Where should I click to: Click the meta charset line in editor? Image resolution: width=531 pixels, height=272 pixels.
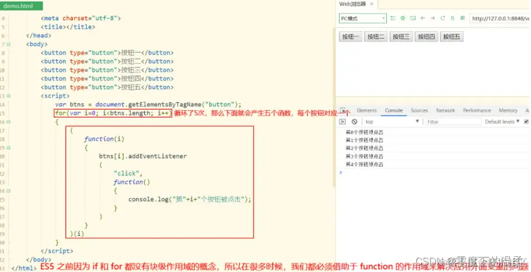81,18
